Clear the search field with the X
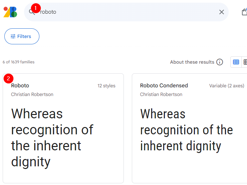The width and height of the screenshot is (247, 185). [222, 12]
